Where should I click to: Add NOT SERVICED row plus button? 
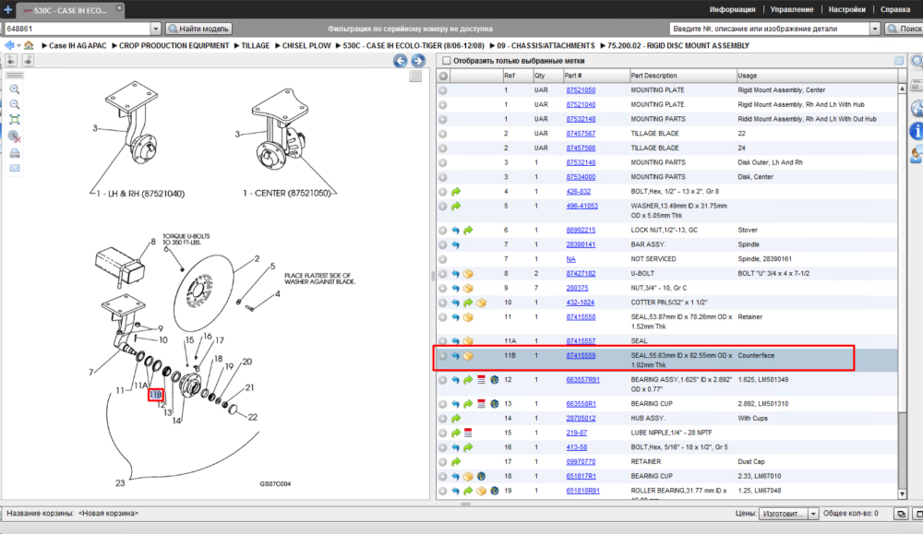(x=443, y=259)
